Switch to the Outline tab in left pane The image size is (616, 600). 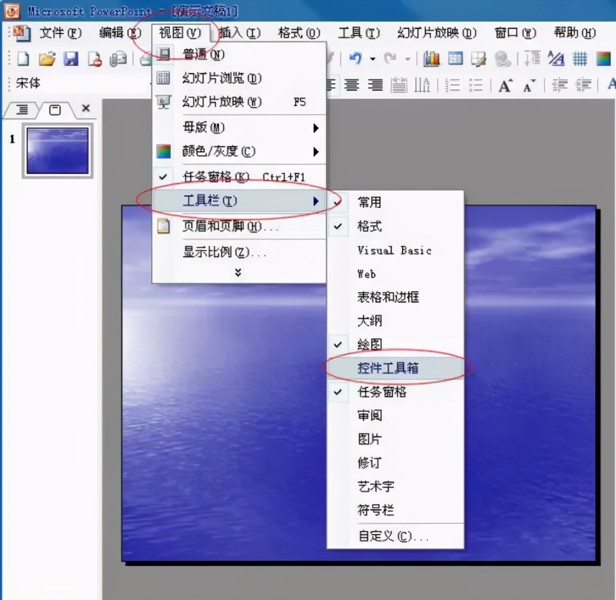tap(22, 110)
